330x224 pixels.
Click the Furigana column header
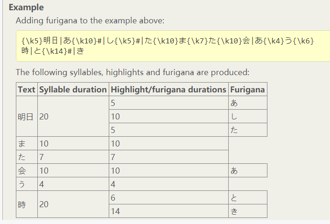248,90
